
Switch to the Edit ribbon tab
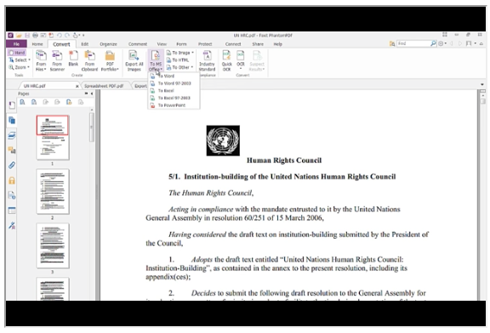click(85, 44)
